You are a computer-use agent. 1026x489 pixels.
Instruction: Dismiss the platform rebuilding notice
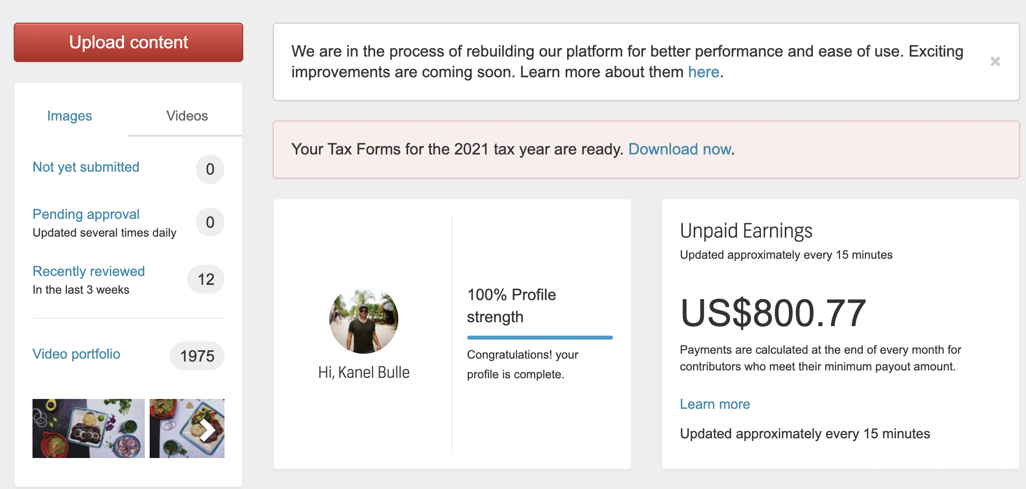coord(995,61)
